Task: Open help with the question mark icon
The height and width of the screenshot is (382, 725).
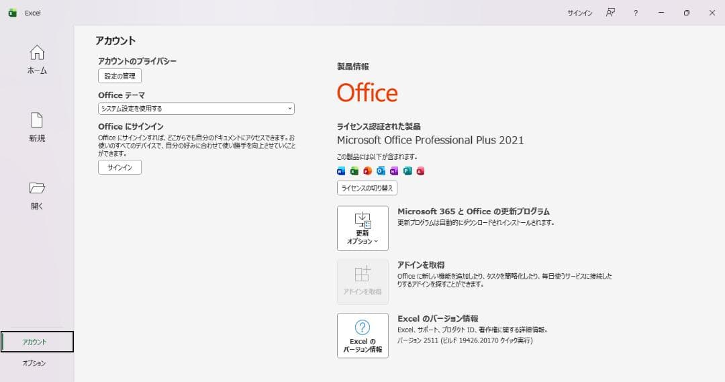Action: [x=636, y=13]
